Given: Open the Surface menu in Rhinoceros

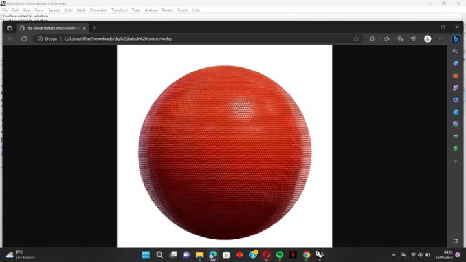Looking at the screenshot, I should click(x=54, y=10).
